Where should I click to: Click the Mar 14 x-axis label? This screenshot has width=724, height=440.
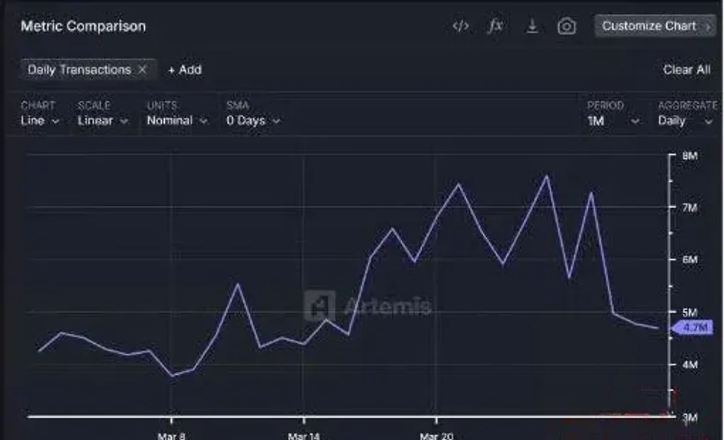[303, 436]
